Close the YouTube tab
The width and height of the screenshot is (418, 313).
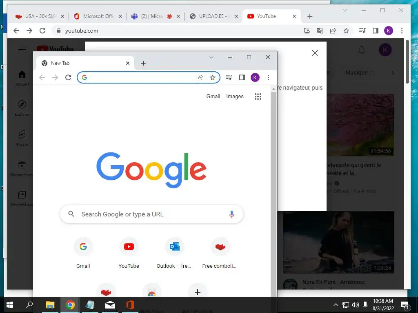(294, 16)
